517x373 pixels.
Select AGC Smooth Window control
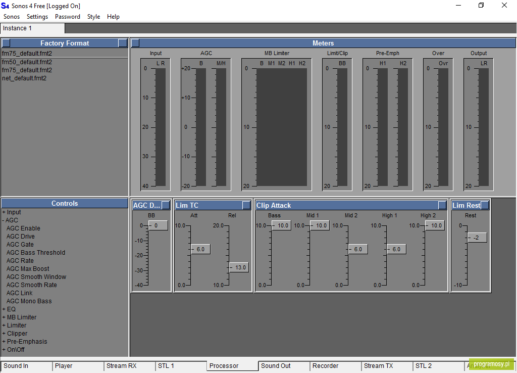[x=36, y=277]
